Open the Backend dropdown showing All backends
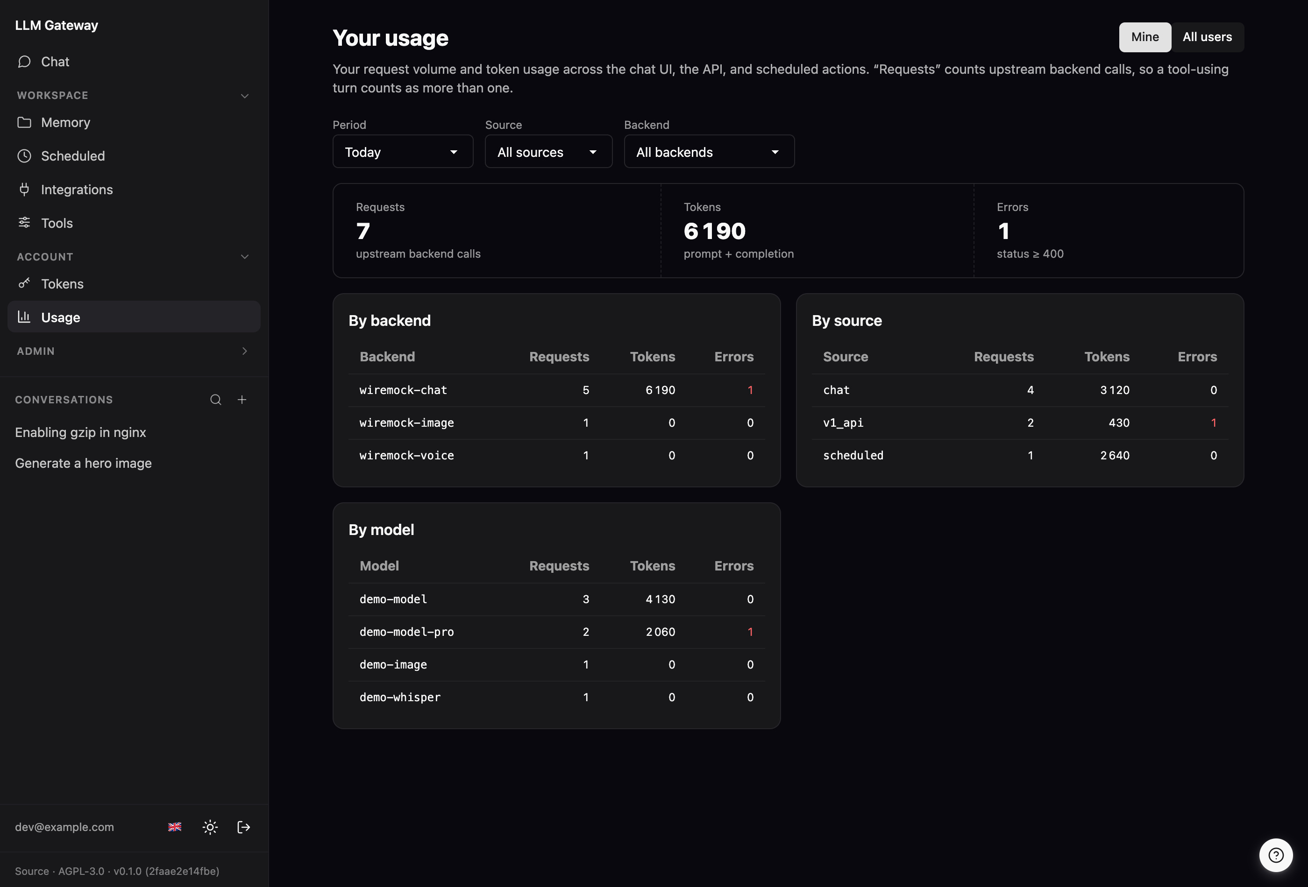 coord(709,151)
